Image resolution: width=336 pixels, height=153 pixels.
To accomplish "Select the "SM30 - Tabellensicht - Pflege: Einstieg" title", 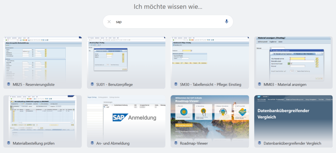I will (211, 85).
